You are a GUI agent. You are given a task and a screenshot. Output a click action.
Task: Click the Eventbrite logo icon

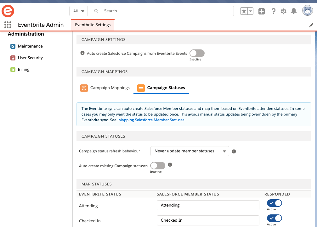click(8, 11)
